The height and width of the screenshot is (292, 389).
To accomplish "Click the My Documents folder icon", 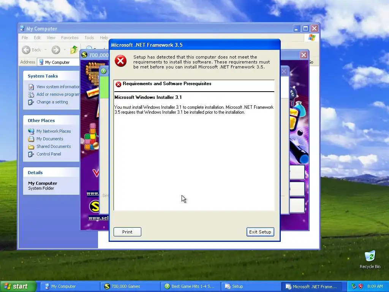I will (x=31, y=139).
